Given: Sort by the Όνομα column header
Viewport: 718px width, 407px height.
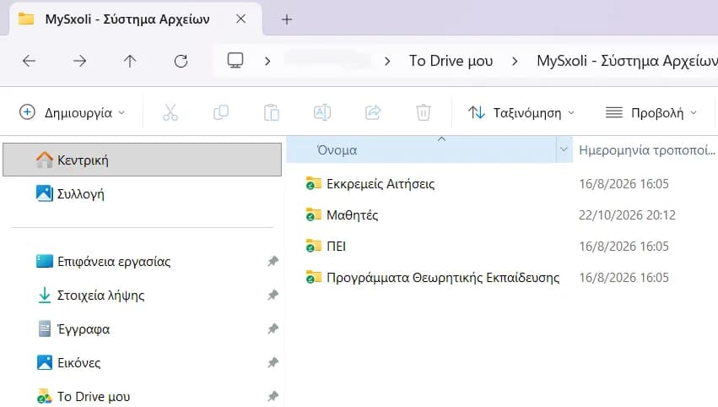Looking at the screenshot, I should 421,149.
